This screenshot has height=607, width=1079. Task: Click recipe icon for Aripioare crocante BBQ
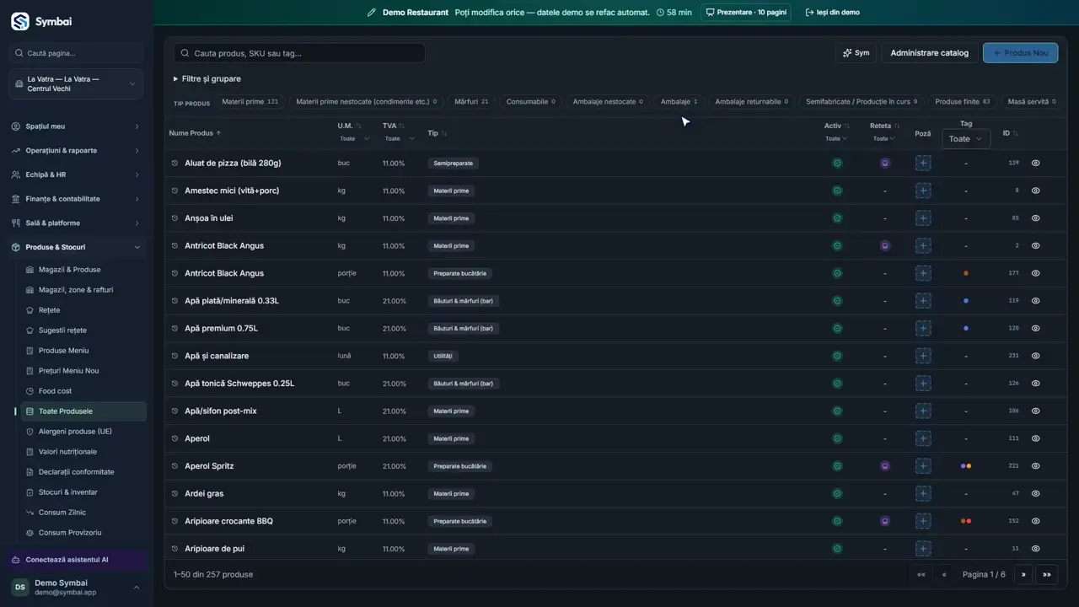pos(885,521)
